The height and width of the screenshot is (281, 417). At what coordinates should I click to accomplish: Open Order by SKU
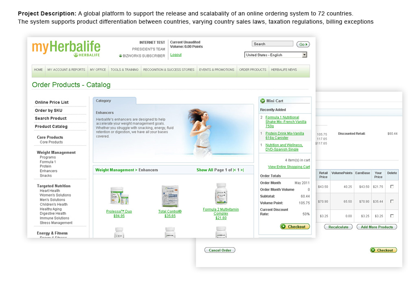(x=48, y=110)
